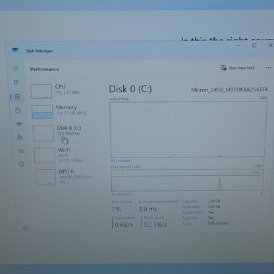Open the App history page icon
Screen dimensions: 274x274
point(18,111)
